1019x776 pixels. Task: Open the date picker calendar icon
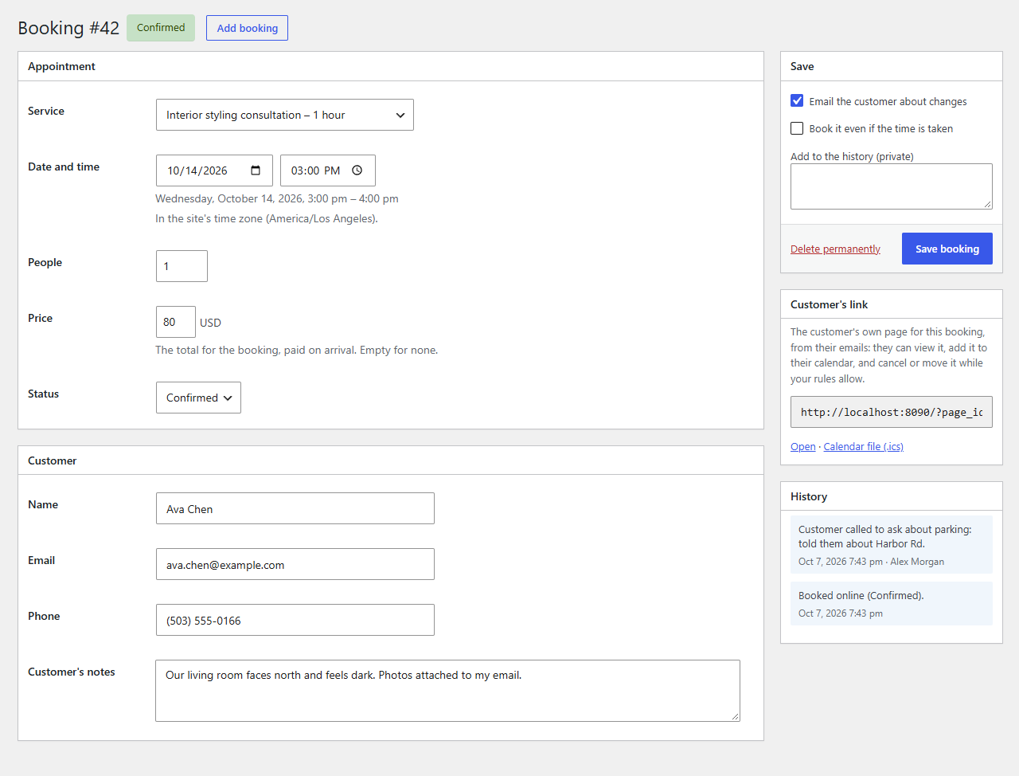point(256,170)
